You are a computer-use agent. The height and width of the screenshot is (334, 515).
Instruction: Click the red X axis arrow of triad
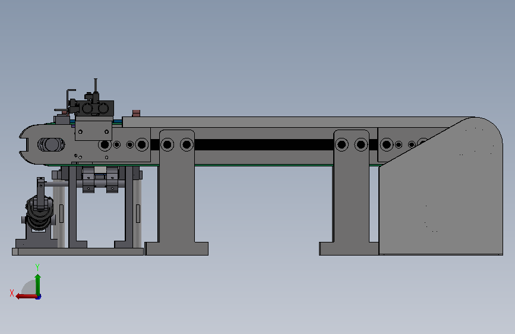pyautogui.click(x=26, y=297)
